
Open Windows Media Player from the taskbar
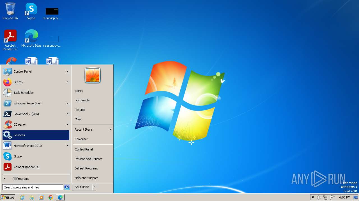pyautogui.click(x=41, y=197)
